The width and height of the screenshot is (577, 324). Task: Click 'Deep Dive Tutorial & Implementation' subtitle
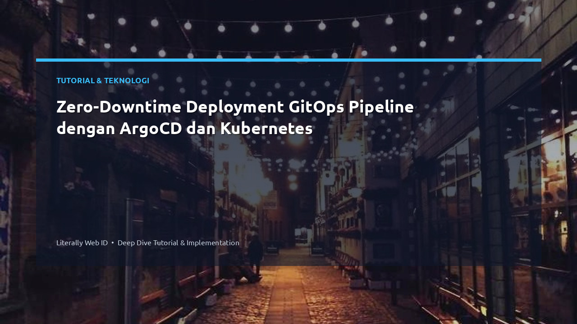click(x=179, y=243)
